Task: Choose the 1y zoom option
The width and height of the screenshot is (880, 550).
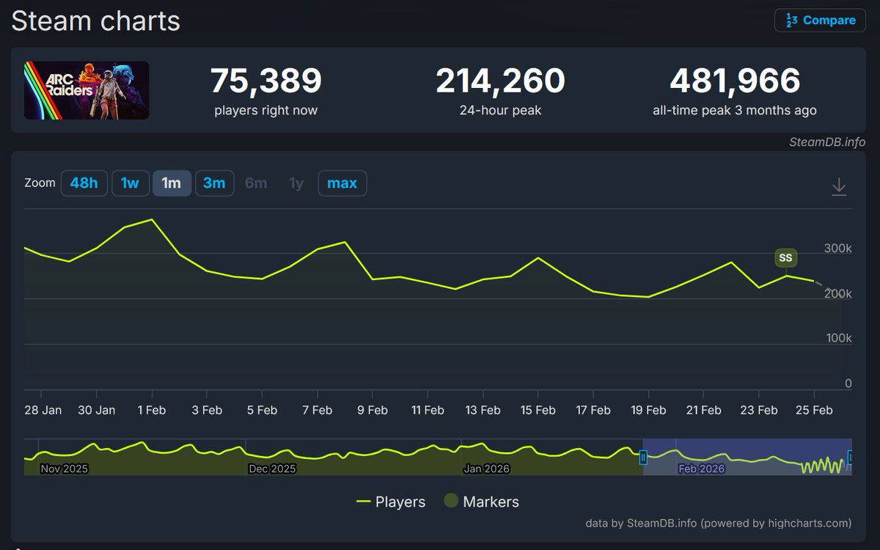Action: pos(296,183)
